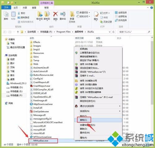The width and height of the screenshot is (155, 148).
Task: Go up one folder level arrow
Action: (18, 32)
